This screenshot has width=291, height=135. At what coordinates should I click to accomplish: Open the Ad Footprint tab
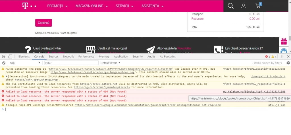(168, 57)
